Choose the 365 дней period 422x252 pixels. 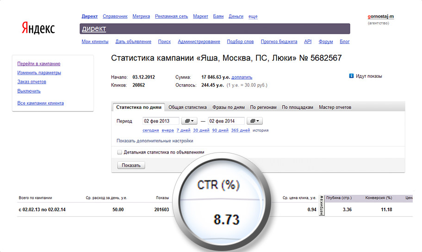click(240, 130)
